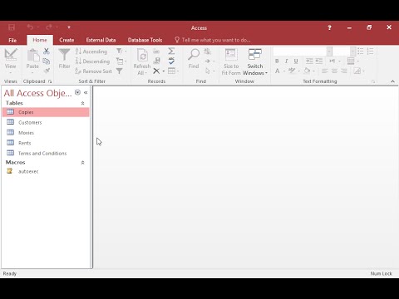Click the Replace icon
Viewport: 399px width, 299px height.
(207, 51)
